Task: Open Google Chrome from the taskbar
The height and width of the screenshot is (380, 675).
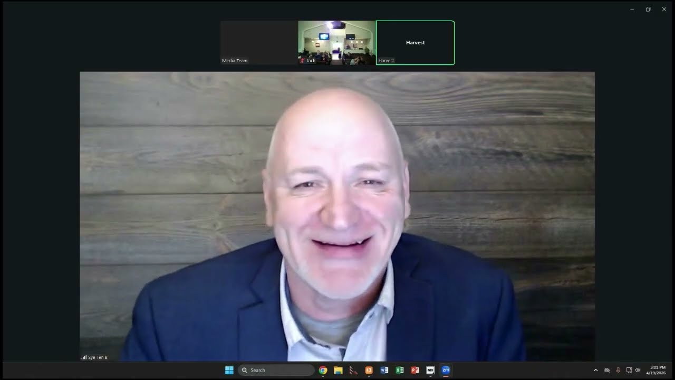Action: (x=323, y=370)
